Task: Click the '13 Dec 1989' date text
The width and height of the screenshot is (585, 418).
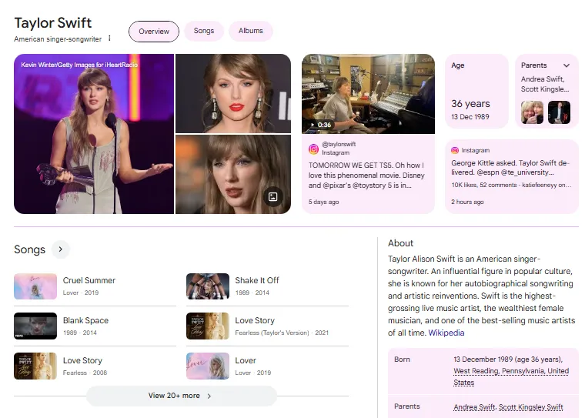Action: click(x=470, y=117)
